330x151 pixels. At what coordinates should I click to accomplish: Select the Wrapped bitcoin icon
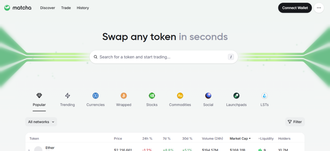pos(124,96)
